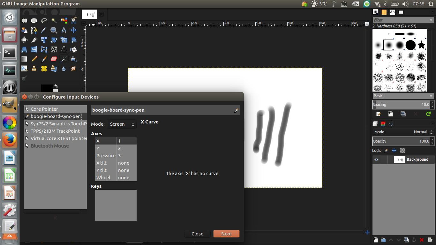Toggle lock alpha channel checkerboard
436x245 pixels.
pos(403,150)
